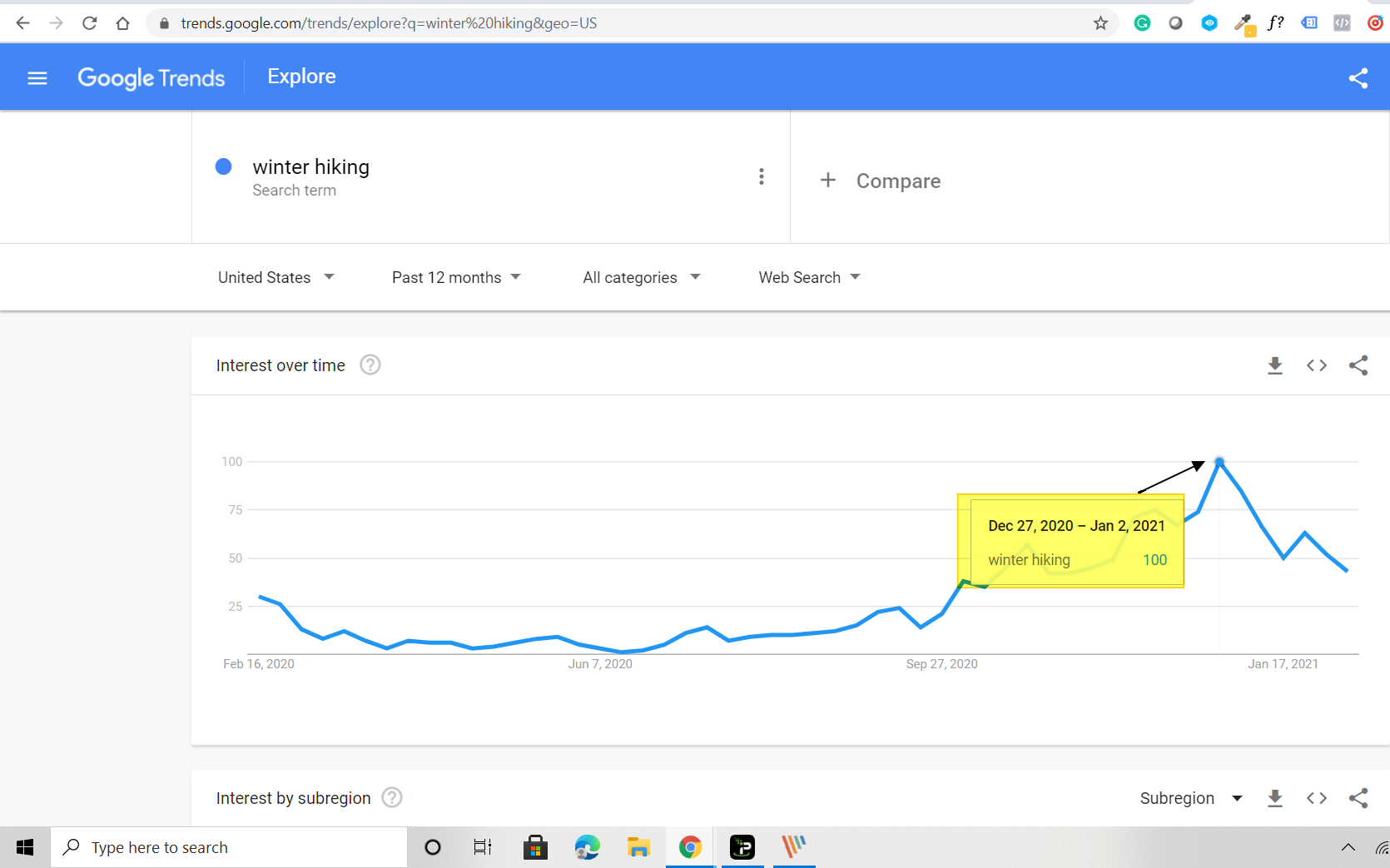1390x868 pixels.
Task: Go back to previous browser page
Action: (x=22, y=23)
